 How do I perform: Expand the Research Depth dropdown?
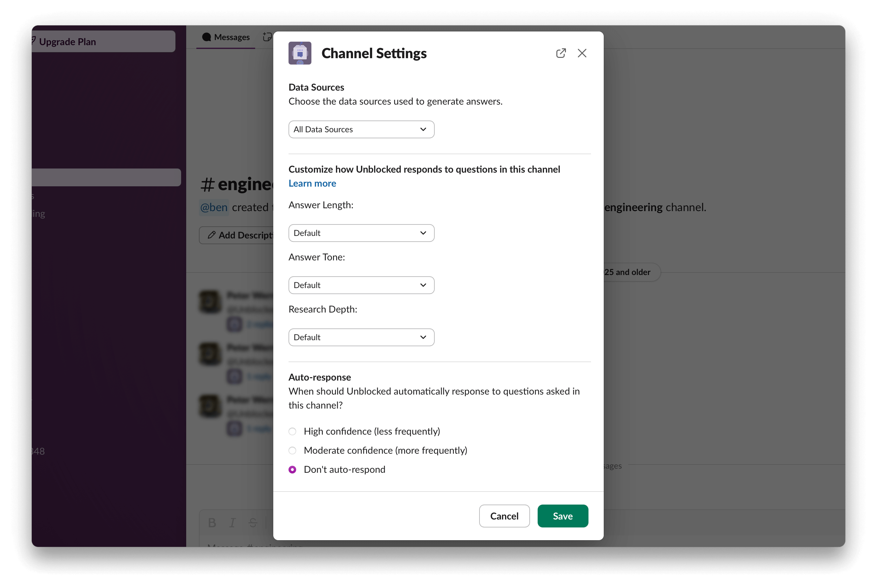point(361,337)
